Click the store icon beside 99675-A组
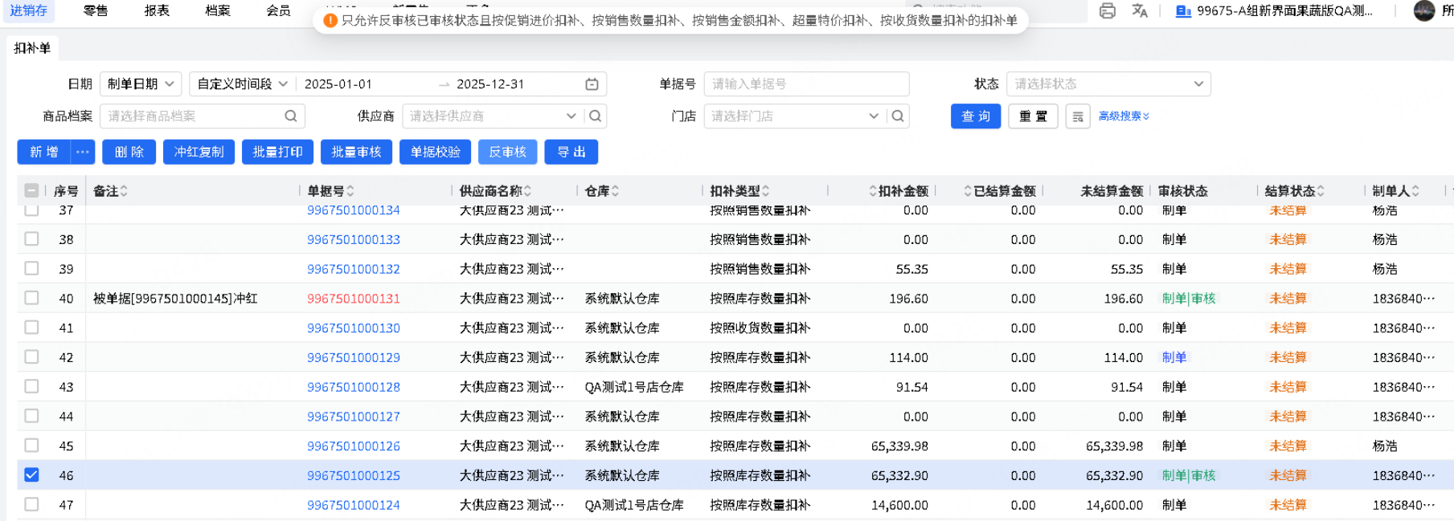The width and height of the screenshot is (1454, 521). 1183,11
